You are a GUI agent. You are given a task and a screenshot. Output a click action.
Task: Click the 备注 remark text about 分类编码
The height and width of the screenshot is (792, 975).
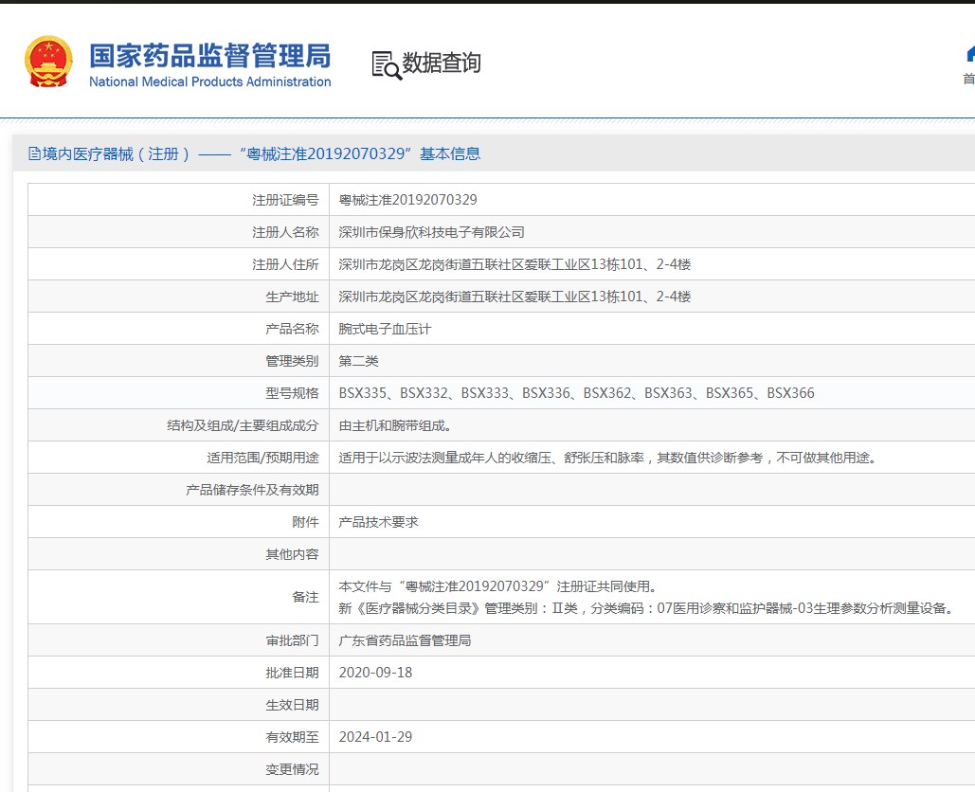pyautogui.click(x=646, y=608)
